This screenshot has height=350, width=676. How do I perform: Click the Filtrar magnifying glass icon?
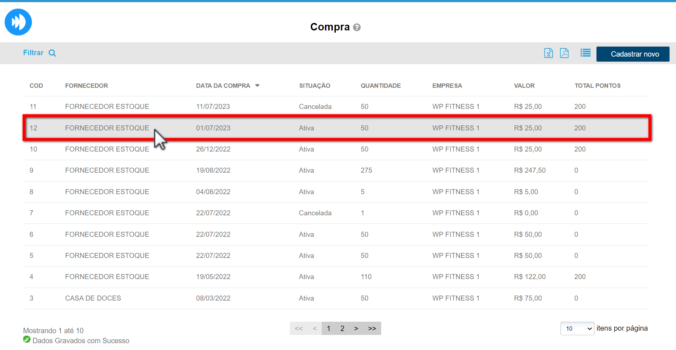pos(52,53)
